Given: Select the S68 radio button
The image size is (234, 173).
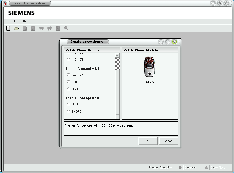Looking at the screenshot, I should 68,82.
